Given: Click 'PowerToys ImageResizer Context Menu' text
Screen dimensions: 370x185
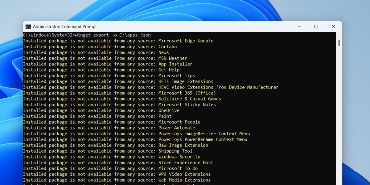Looking at the screenshot, I should (x=204, y=134).
